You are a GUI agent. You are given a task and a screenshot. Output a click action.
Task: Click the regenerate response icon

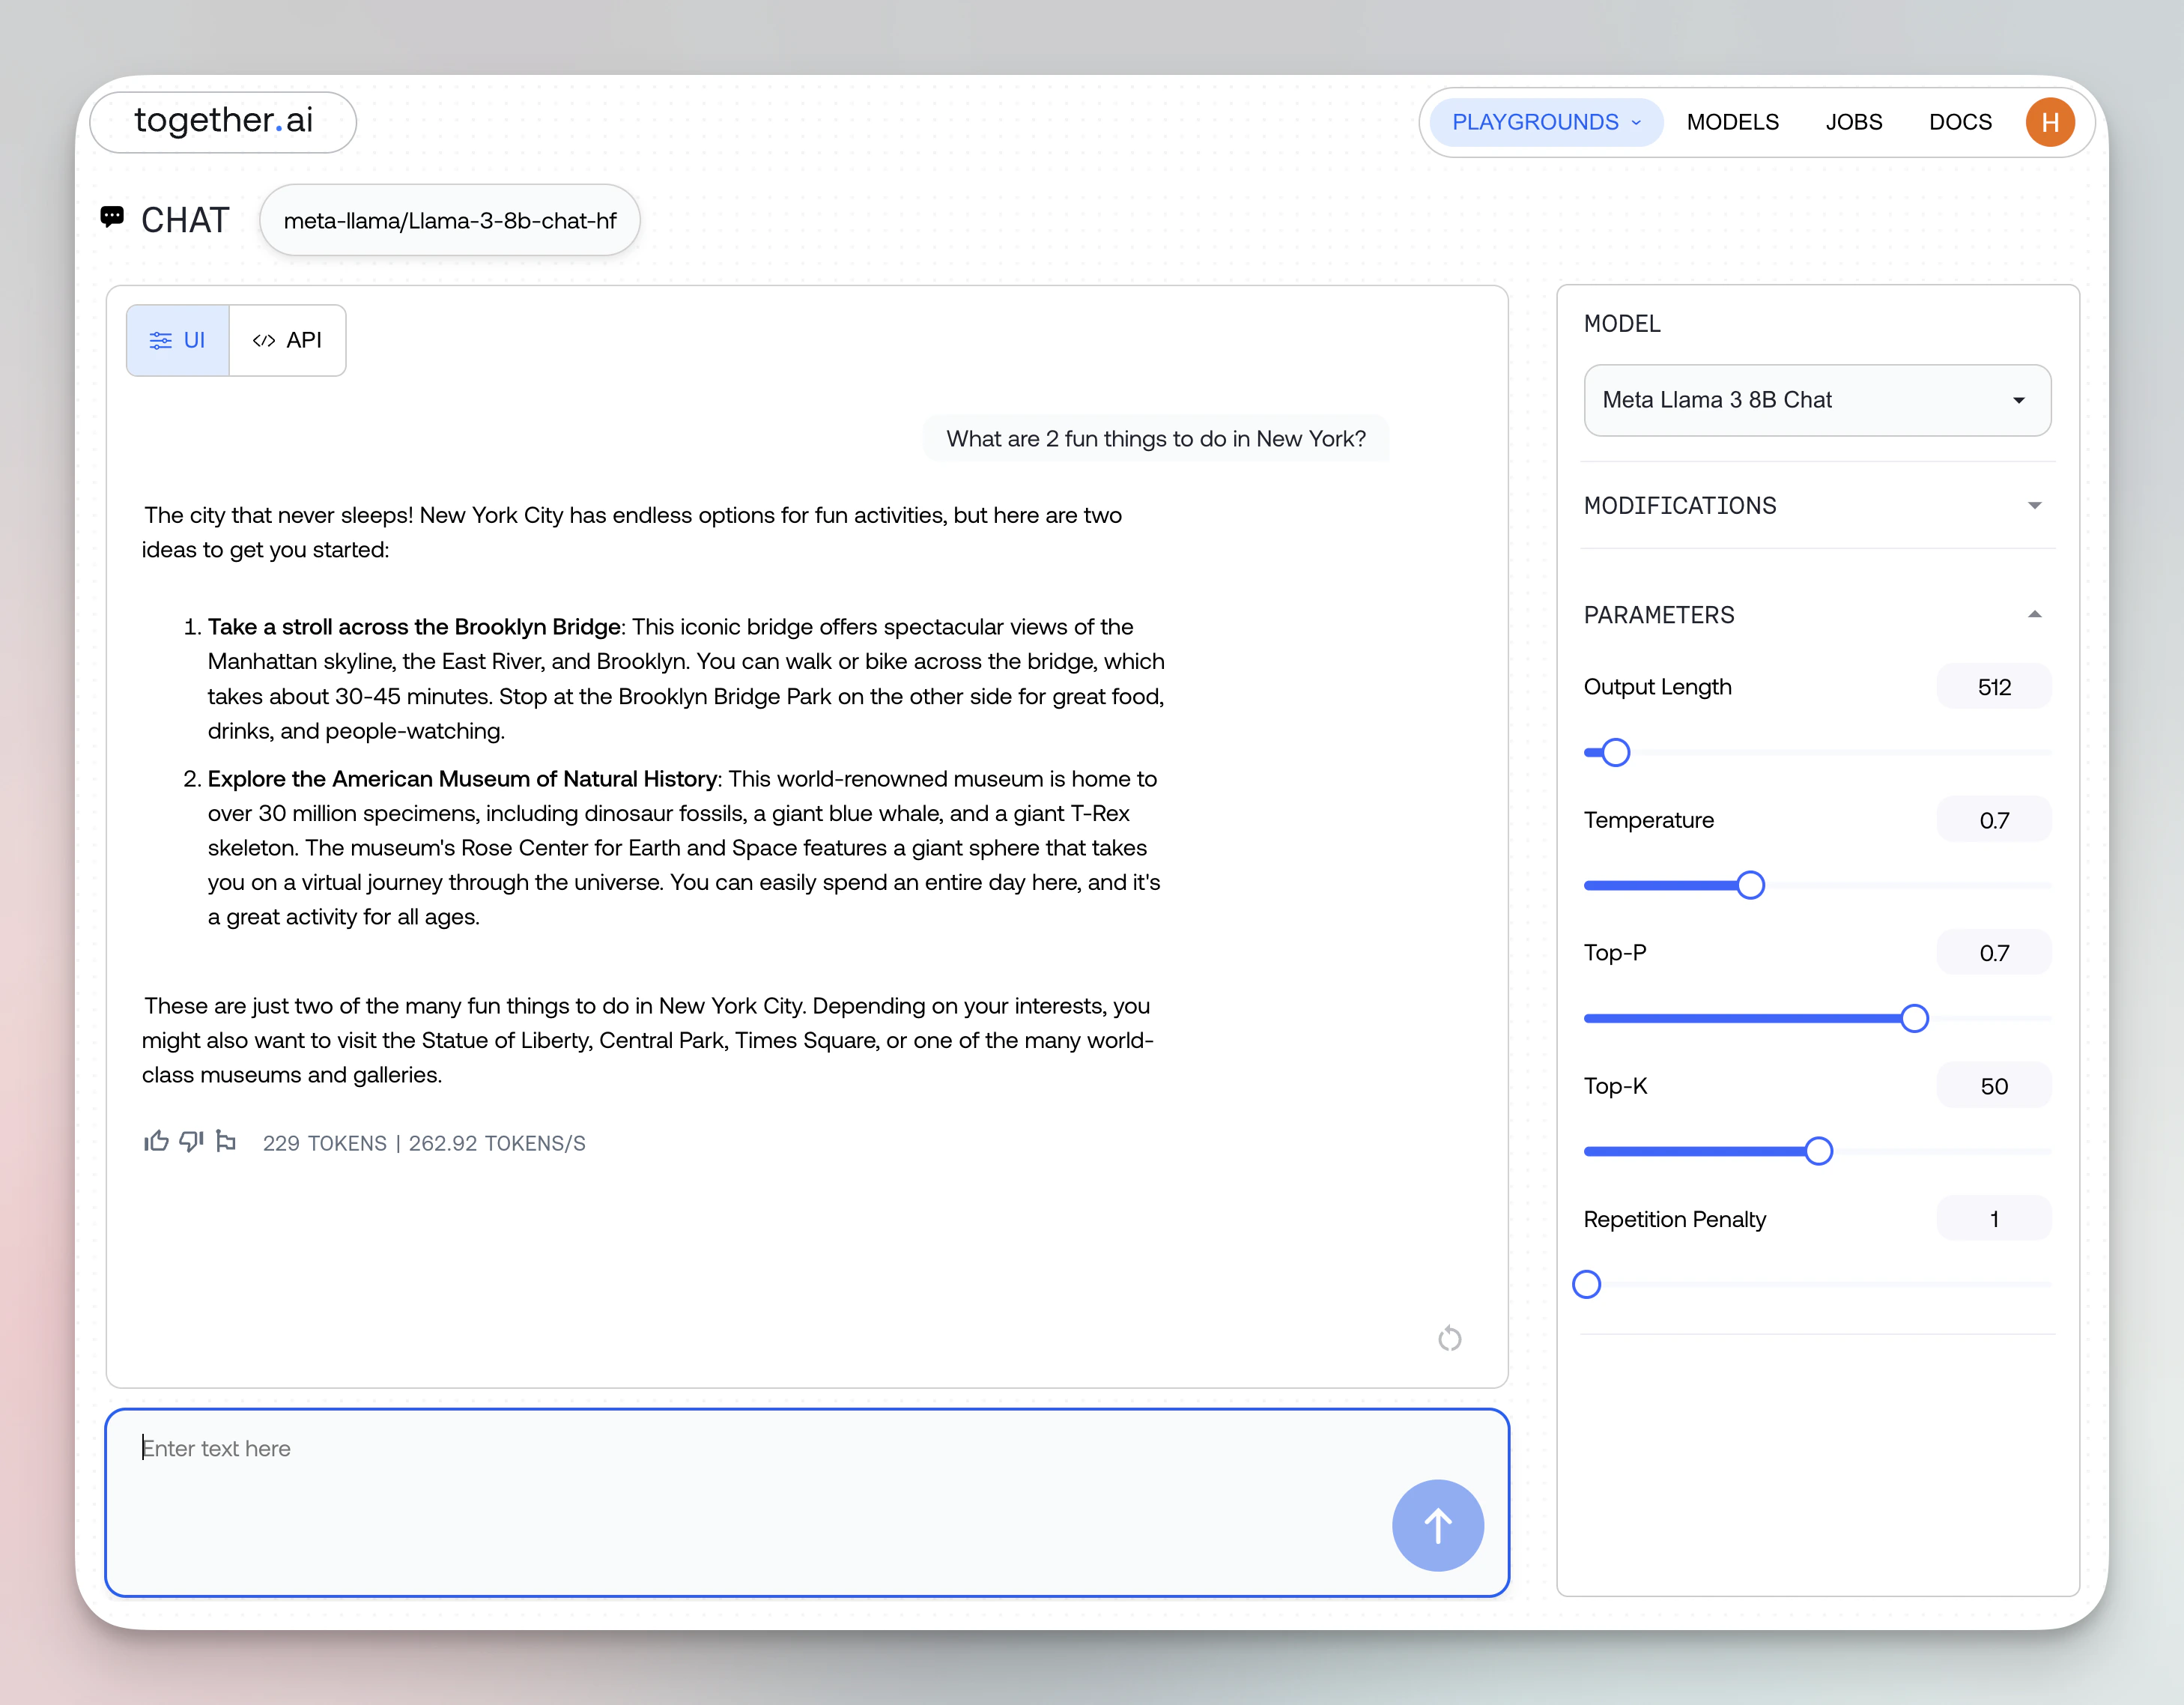tap(1449, 1338)
